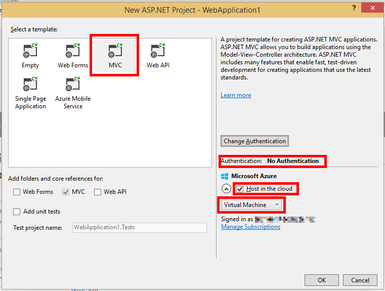Open the Manage Subscriptions link
385x291 pixels.
pos(251,227)
